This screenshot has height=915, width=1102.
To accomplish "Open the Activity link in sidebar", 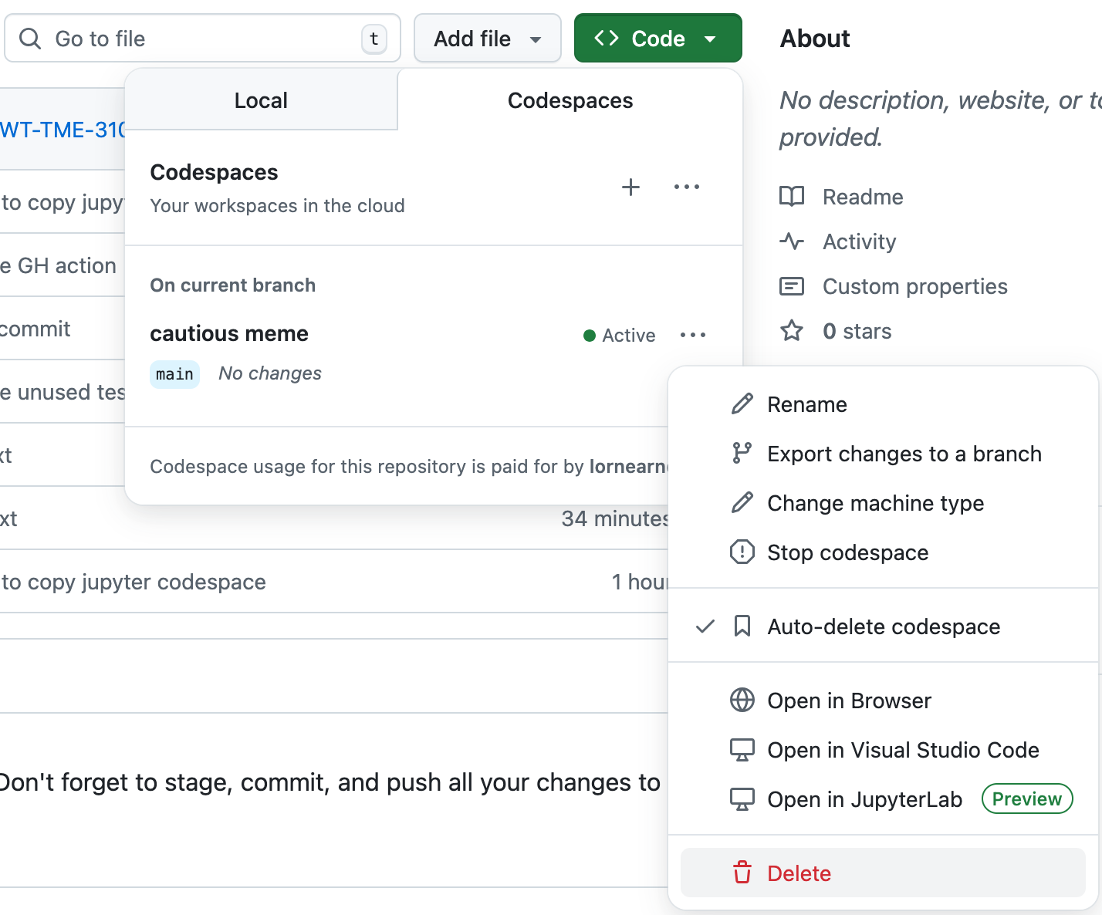I will point(859,241).
